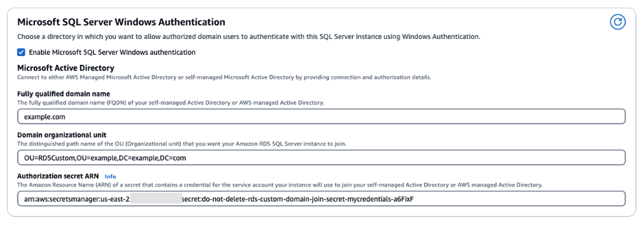Open the Info link beside Authorization secret ARN

tap(110, 176)
